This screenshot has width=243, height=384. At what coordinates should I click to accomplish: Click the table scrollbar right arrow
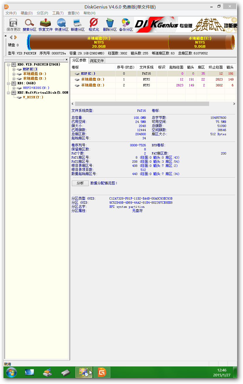click(234, 104)
